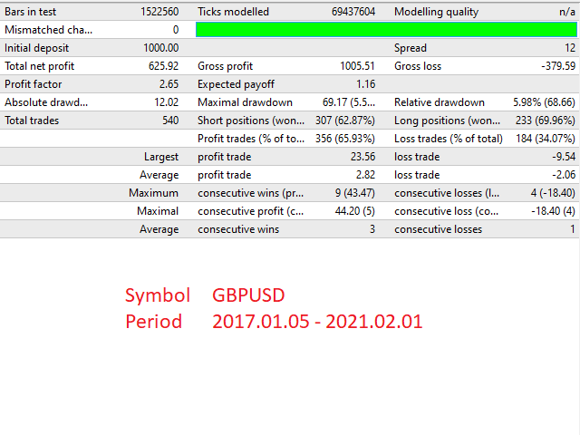Click the red Period label
580x435 pixels.
[x=153, y=321]
